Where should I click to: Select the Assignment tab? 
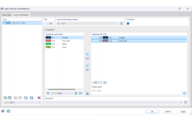click(x=50, y=30)
